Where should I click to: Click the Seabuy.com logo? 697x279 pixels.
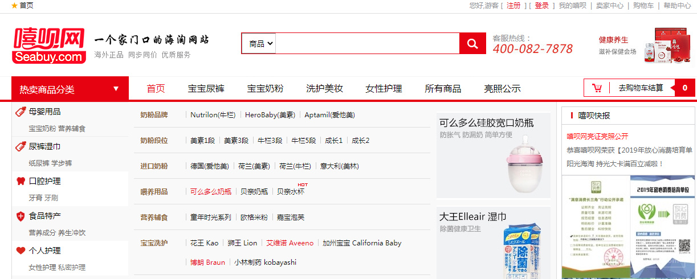click(x=48, y=44)
